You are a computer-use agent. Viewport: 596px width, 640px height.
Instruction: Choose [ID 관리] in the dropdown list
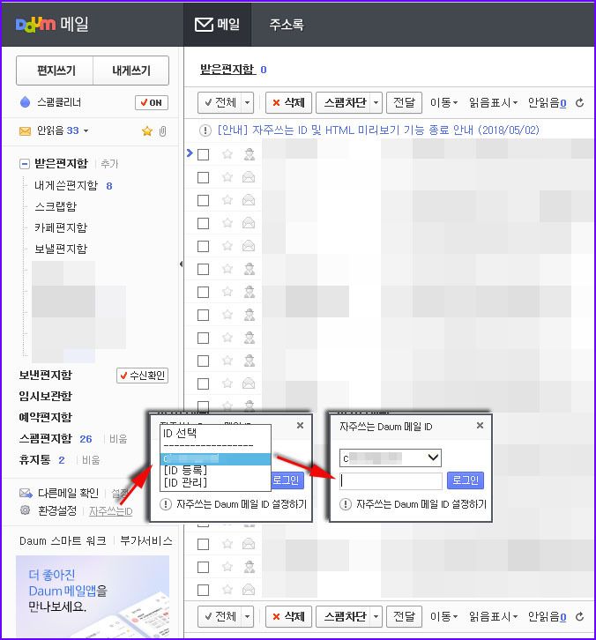click(x=186, y=482)
